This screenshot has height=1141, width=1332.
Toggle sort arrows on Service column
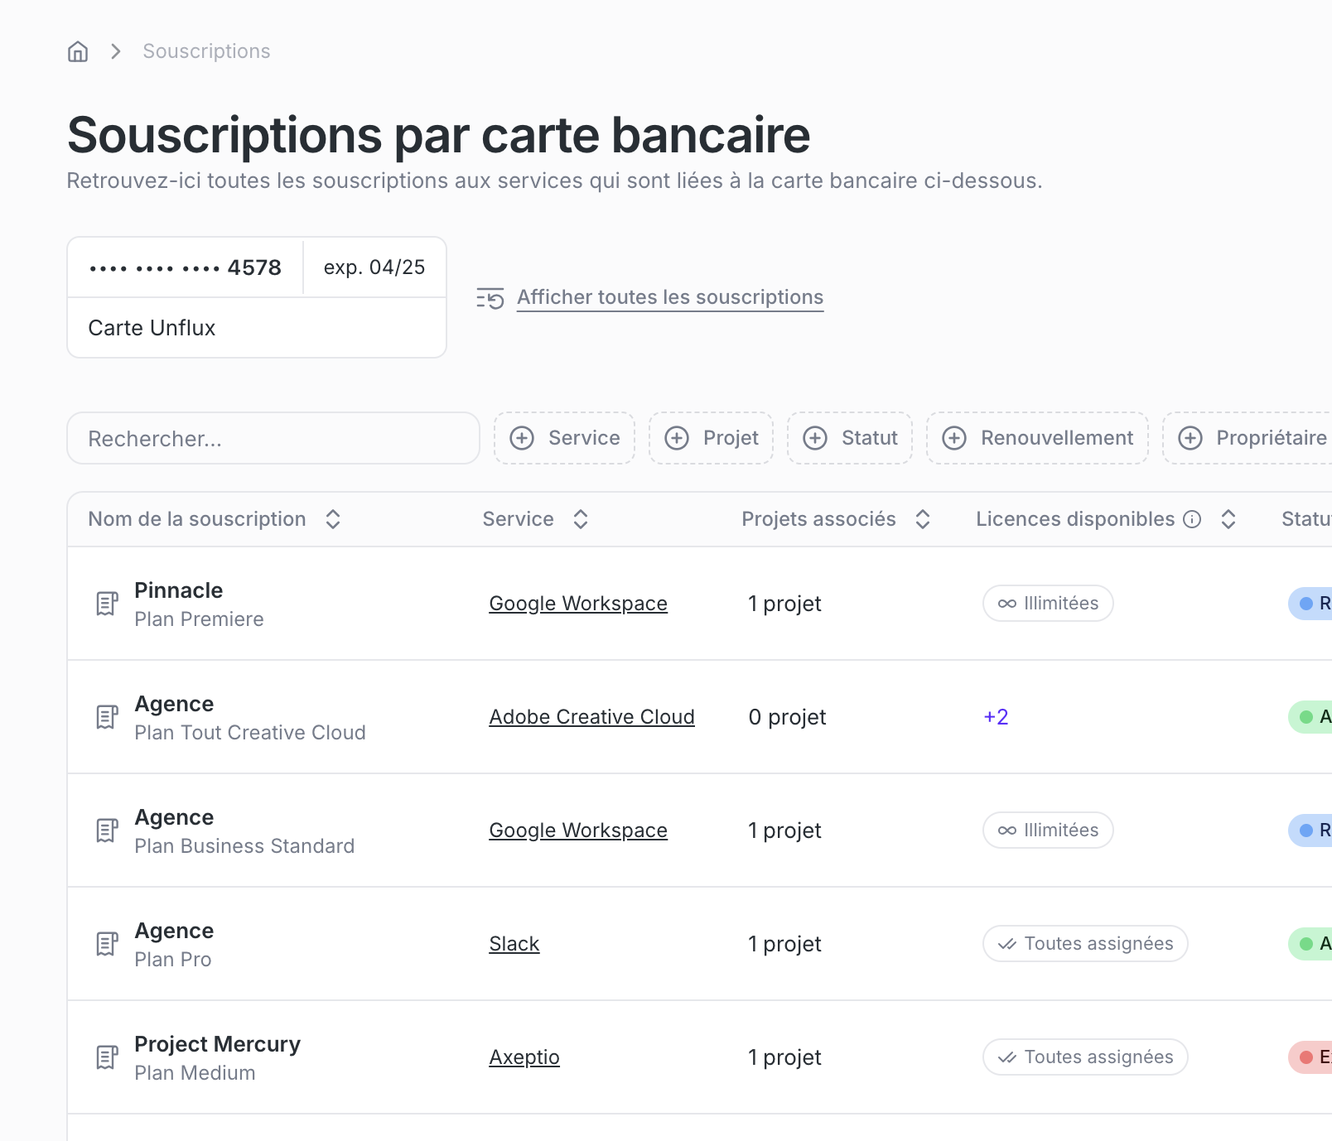point(581,519)
